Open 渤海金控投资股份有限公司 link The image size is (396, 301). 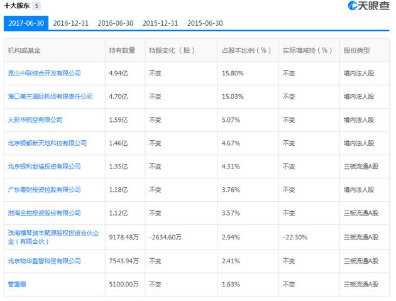tap(44, 213)
